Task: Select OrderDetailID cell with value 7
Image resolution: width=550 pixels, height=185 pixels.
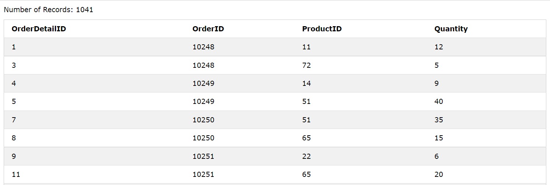Action: tap(14, 120)
